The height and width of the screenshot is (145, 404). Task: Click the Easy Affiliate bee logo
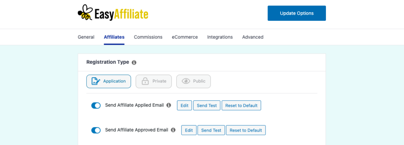[x=113, y=13]
